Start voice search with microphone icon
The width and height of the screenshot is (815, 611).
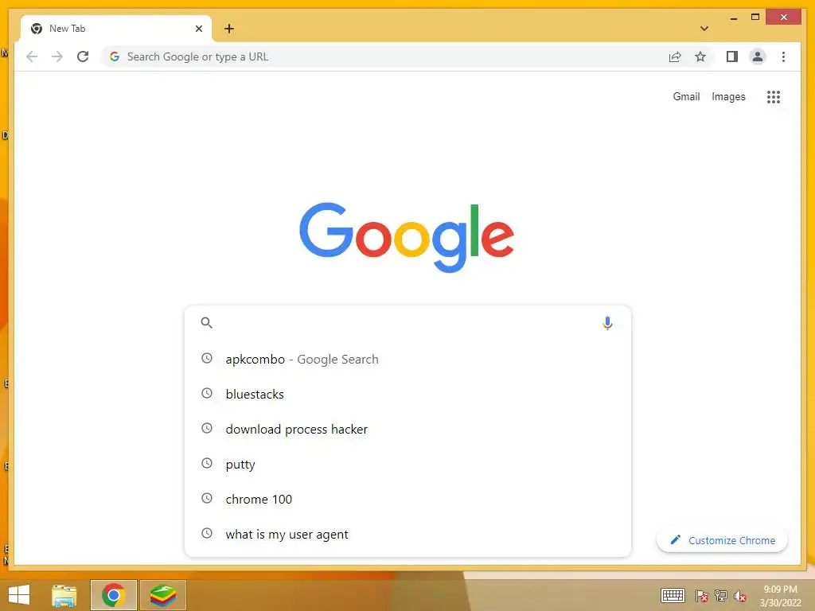(x=607, y=323)
